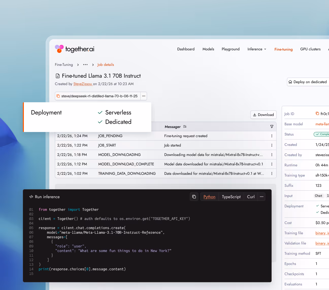329x290 pixels.
Task: Go to the Playground page
Action: tap(231, 49)
